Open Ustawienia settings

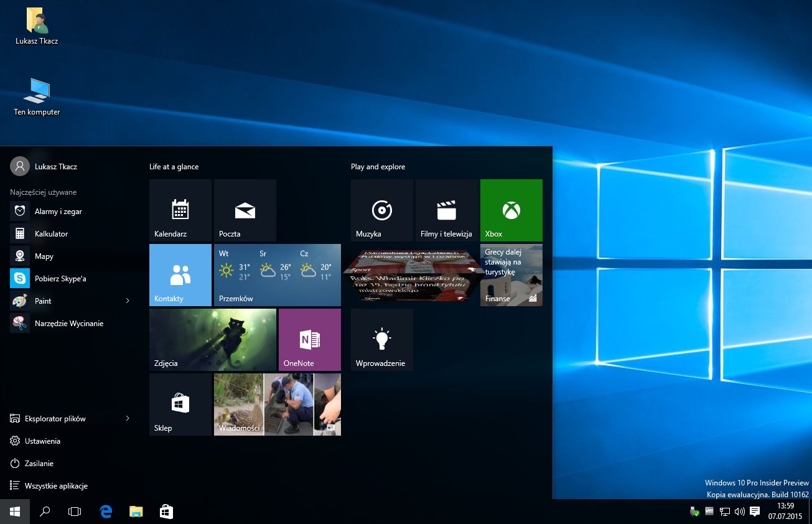point(42,441)
